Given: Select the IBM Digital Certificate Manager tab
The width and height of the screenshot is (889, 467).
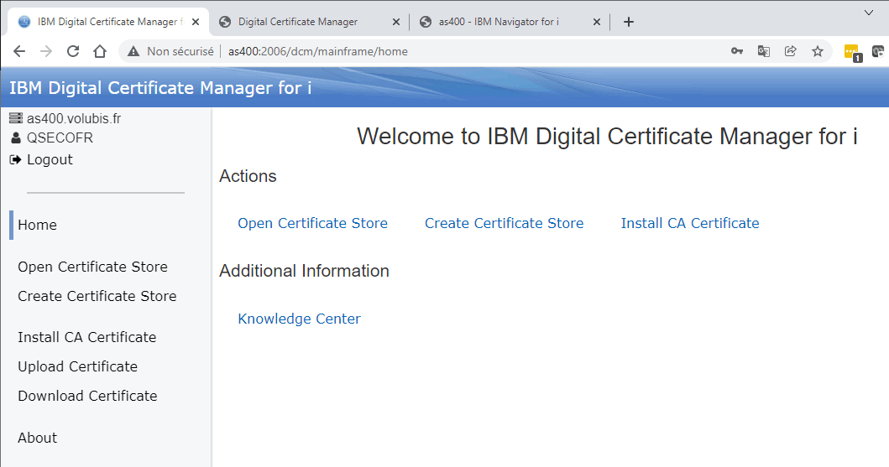Looking at the screenshot, I should pos(107,22).
